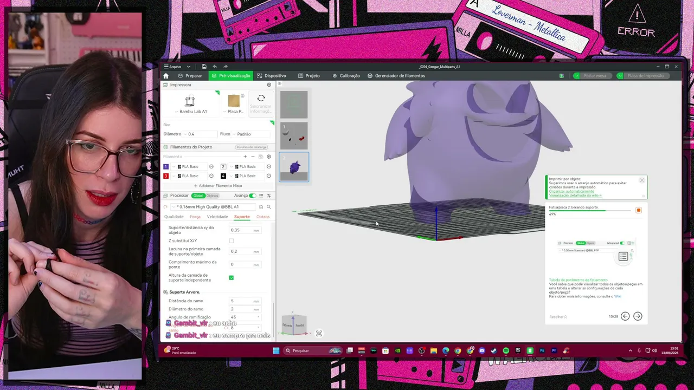Image resolution: width=694 pixels, height=390 pixels.
Task: Switch to the Velocidade settings tab
Action: [x=217, y=217]
